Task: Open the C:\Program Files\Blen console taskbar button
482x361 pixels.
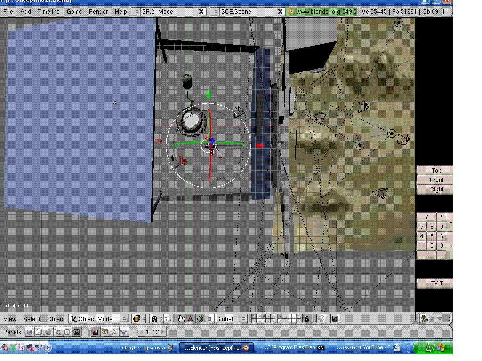Action: click(292, 348)
